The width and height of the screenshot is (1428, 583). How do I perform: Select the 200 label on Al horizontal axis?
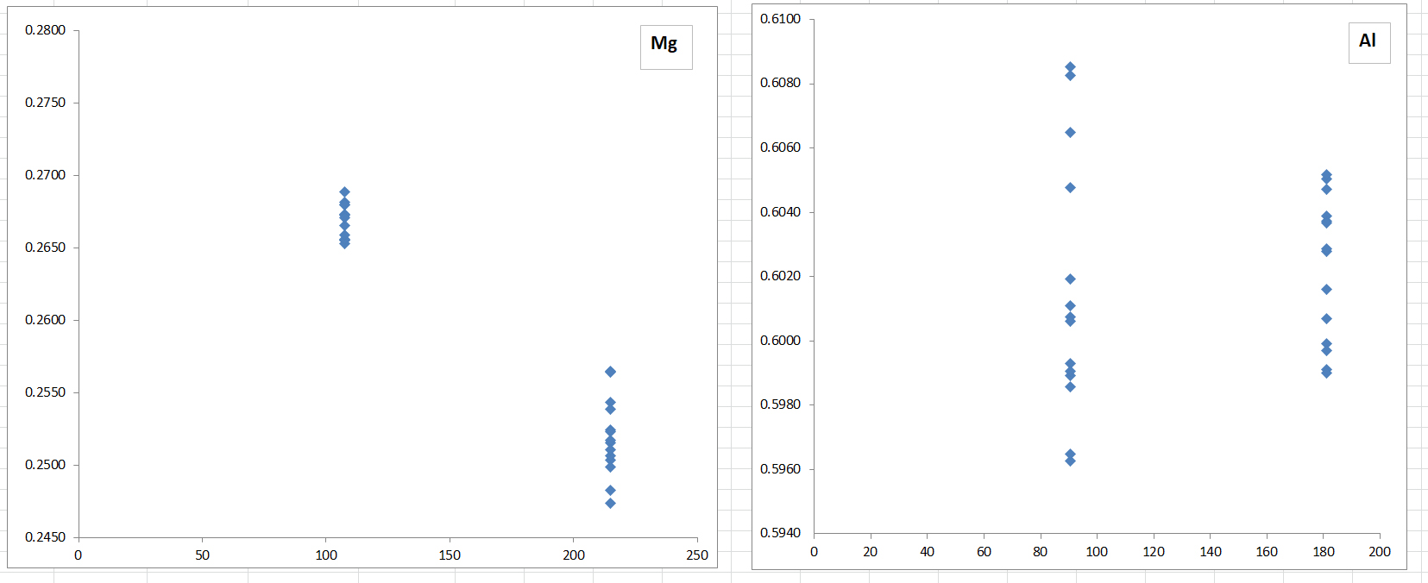click(1380, 552)
